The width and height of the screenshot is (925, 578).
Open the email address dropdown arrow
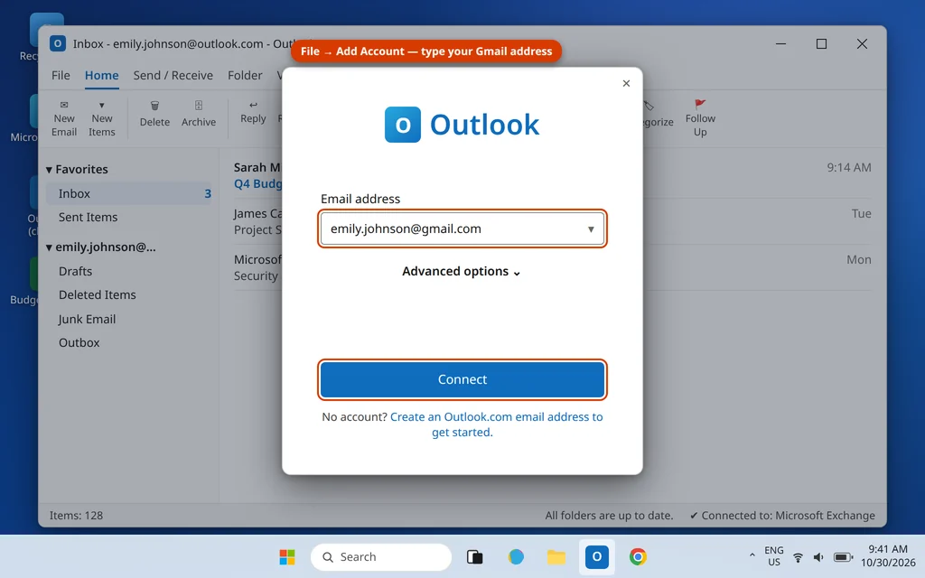591,228
